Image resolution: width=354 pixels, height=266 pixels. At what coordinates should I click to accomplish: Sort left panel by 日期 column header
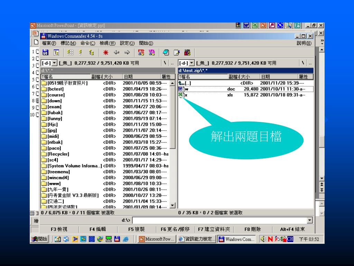[x=141, y=77]
